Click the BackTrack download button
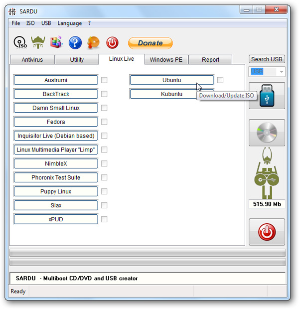 56,94
